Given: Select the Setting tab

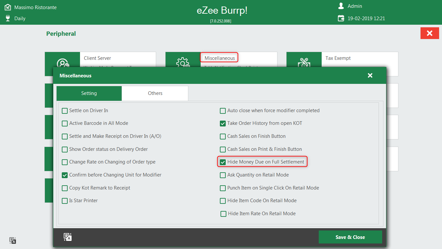Looking at the screenshot, I should click(x=89, y=93).
